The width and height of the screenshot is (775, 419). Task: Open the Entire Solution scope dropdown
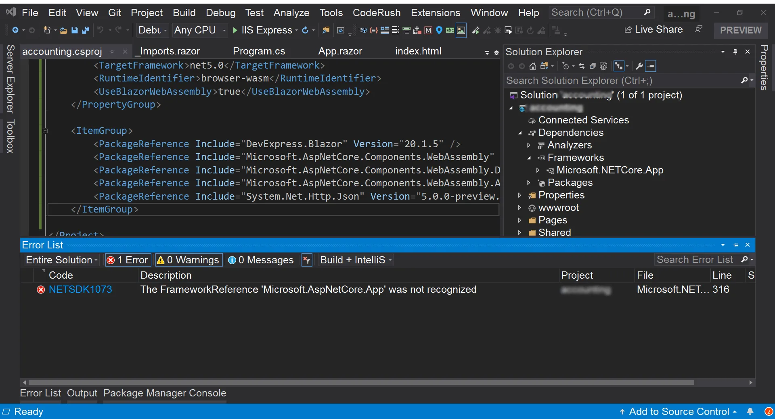coord(62,260)
